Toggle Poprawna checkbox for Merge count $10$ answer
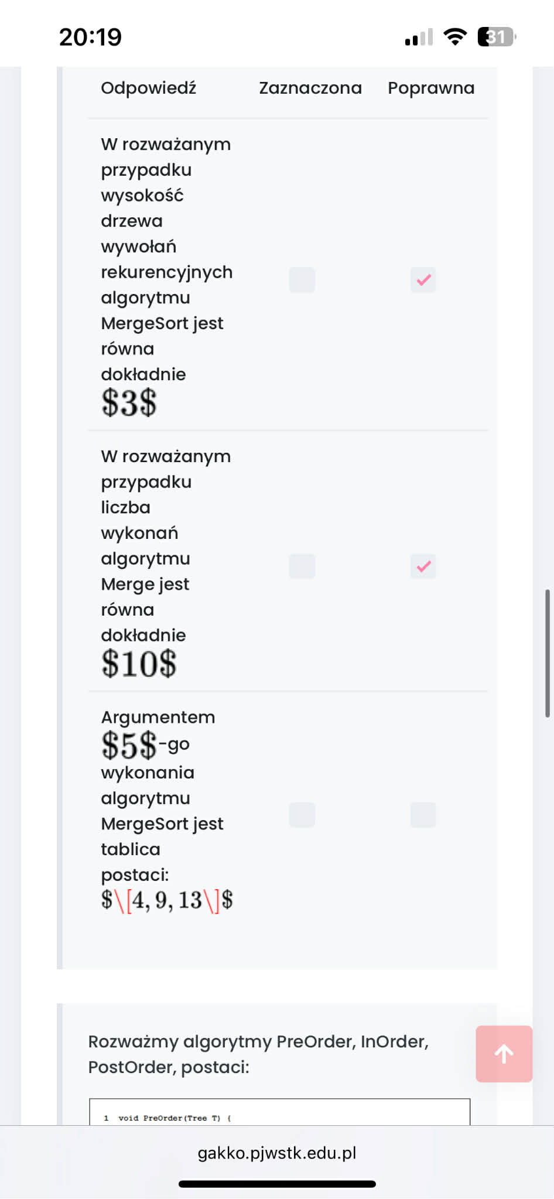 click(x=423, y=566)
